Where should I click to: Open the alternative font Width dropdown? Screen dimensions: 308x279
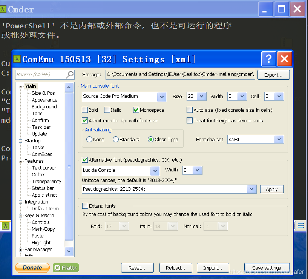coord(197,170)
